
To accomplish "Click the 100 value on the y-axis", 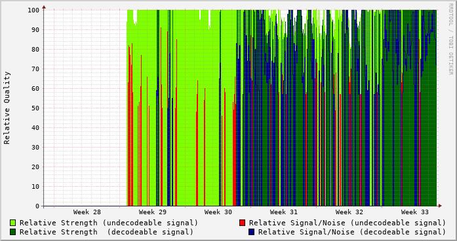I will [33, 10].
